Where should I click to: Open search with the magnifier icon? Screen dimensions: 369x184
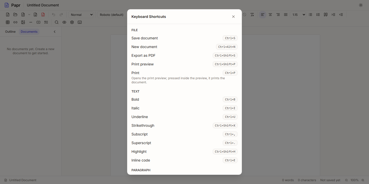click(x=57, y=22)
